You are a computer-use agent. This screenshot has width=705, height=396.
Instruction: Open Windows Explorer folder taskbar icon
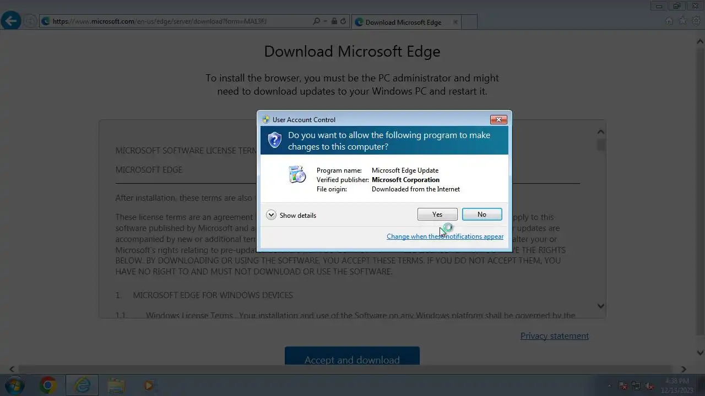click(116, 386)
